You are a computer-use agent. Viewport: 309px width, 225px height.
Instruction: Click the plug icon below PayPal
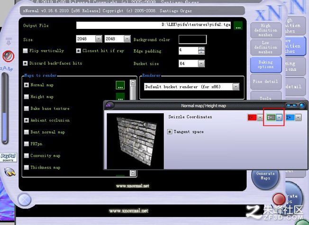10,172
